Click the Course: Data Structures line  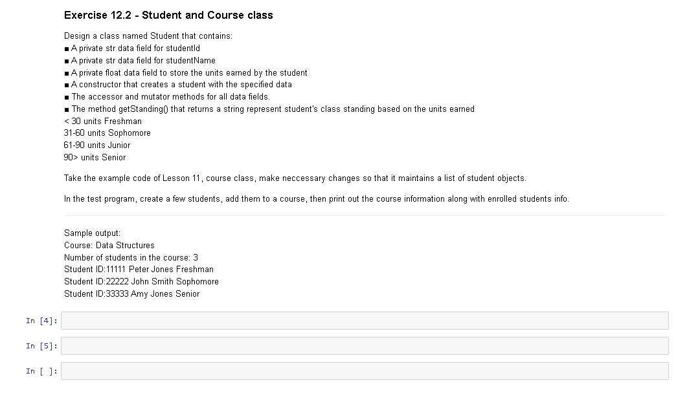click(109, 245)
